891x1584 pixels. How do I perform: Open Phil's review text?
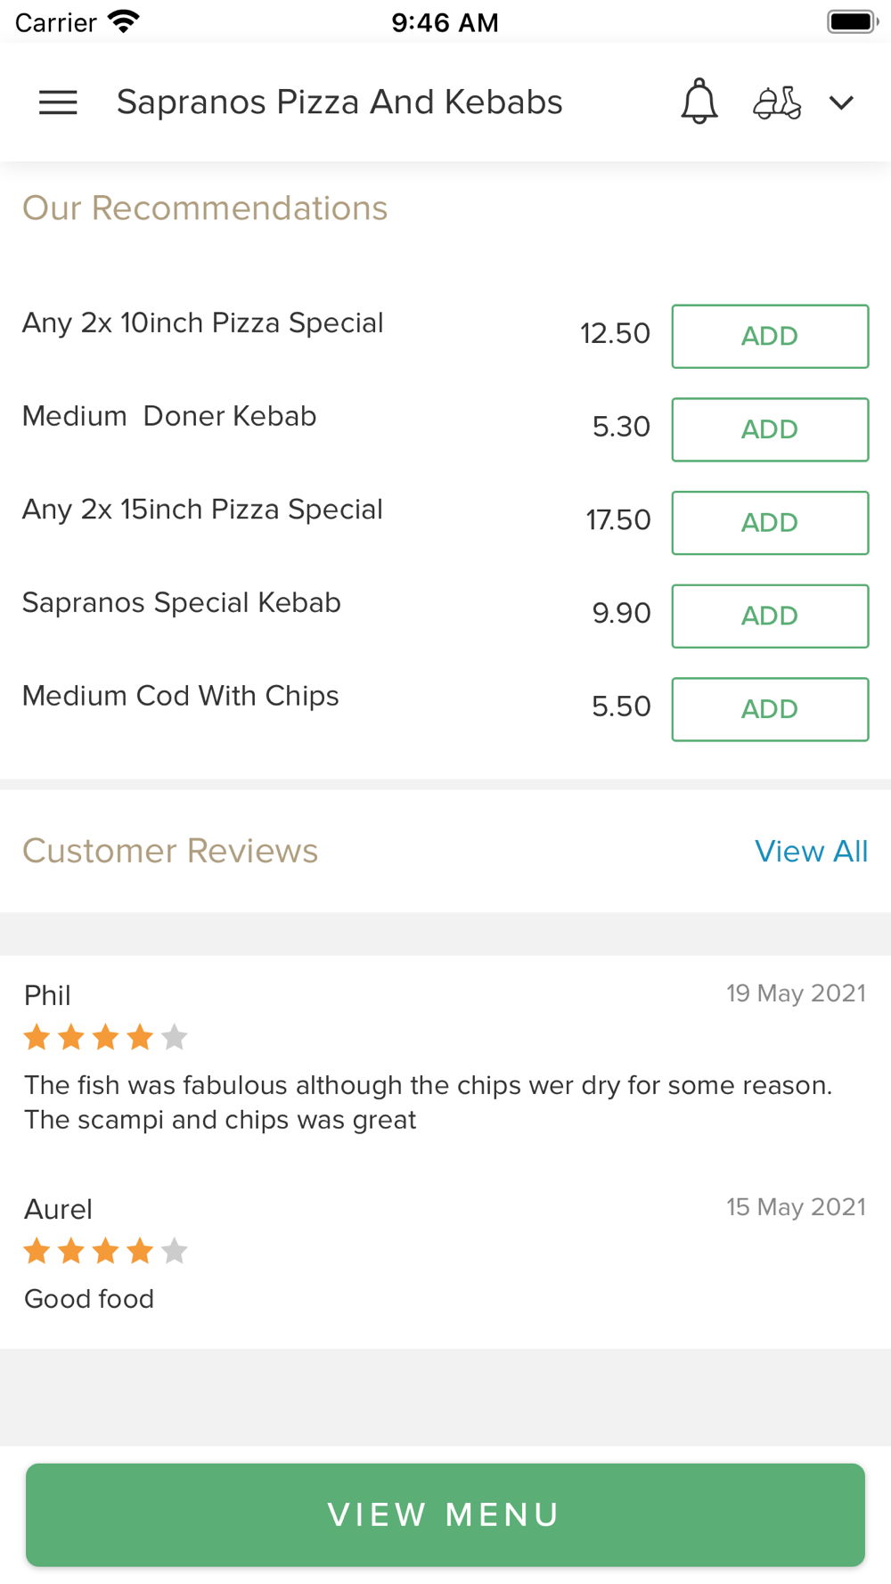click(429, 1102)
